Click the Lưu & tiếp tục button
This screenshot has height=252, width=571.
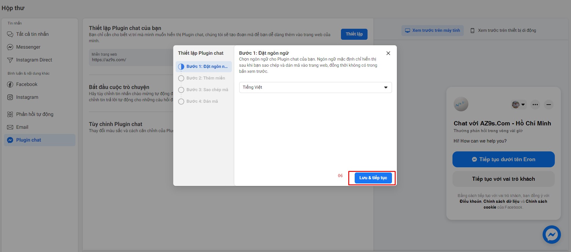point(373,178)
